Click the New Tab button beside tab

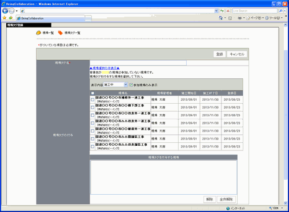(88, 18)
